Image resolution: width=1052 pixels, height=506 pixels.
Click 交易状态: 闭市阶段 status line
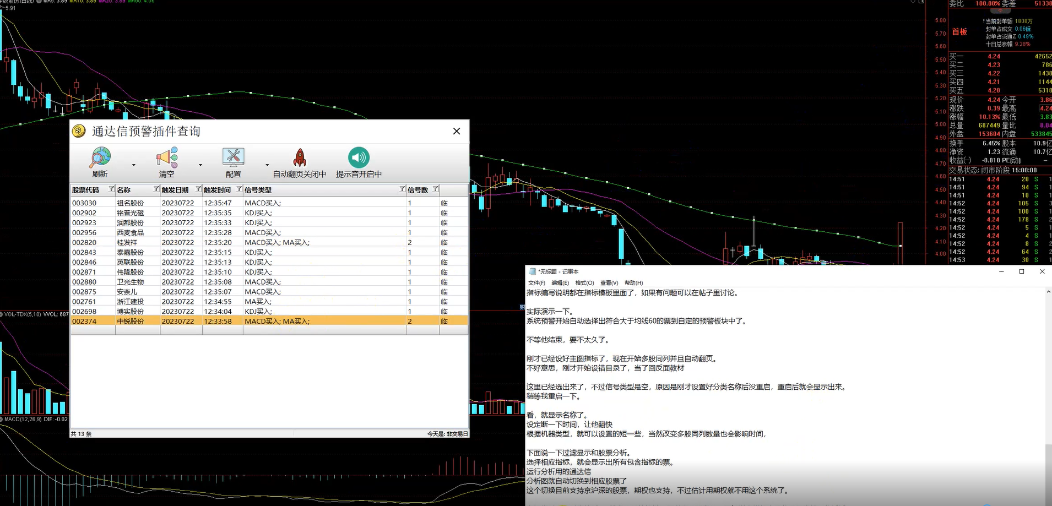pyautogui.click(x=993, y=170)
